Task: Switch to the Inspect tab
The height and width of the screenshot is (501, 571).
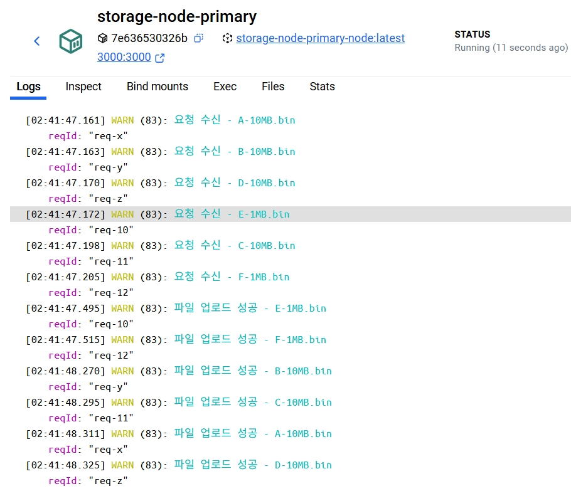Action: coord(83,87)
